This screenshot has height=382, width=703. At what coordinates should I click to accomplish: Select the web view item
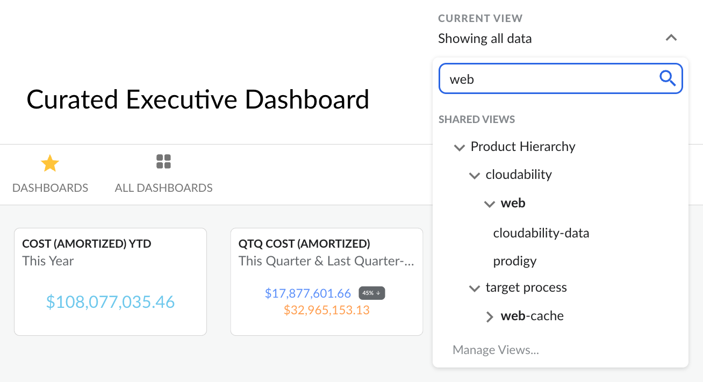click(x=513, y=204)
